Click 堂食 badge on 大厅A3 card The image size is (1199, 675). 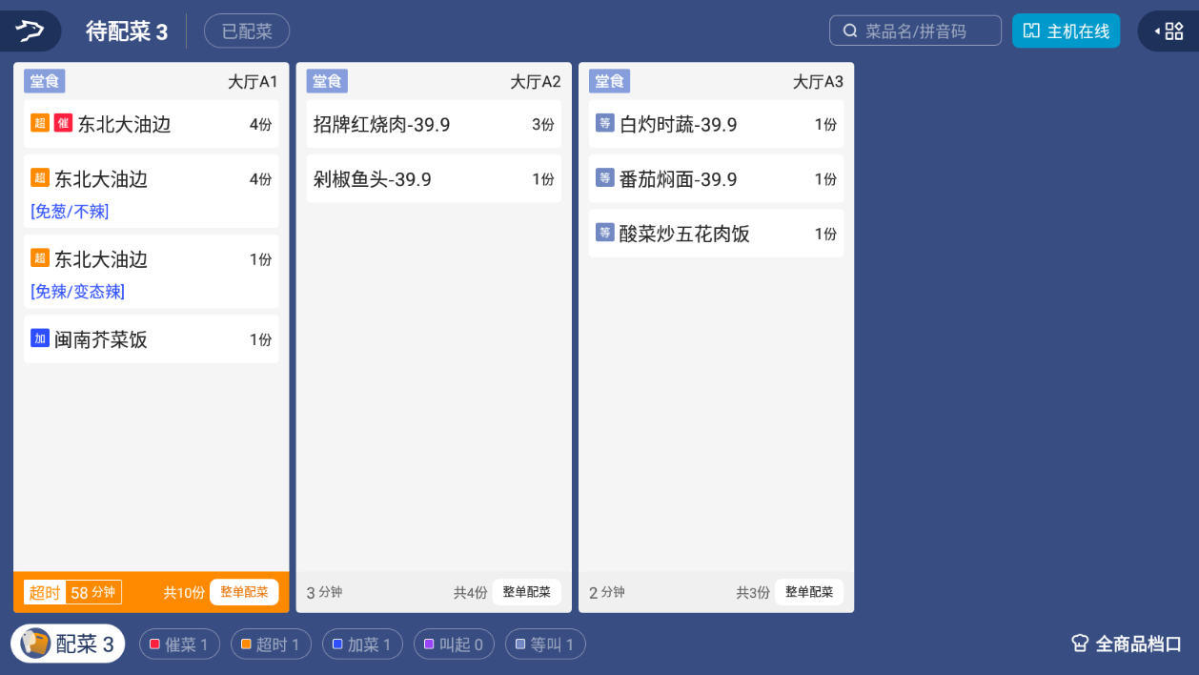[610, 81]
